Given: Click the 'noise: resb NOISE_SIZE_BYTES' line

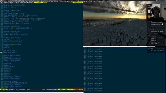Looking at the screenshot, I should coord(15,34).
